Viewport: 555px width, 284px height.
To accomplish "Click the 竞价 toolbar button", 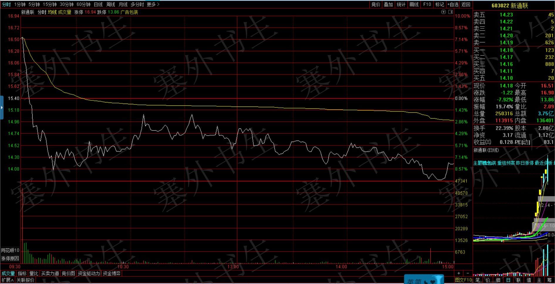I will click(376, 4).
